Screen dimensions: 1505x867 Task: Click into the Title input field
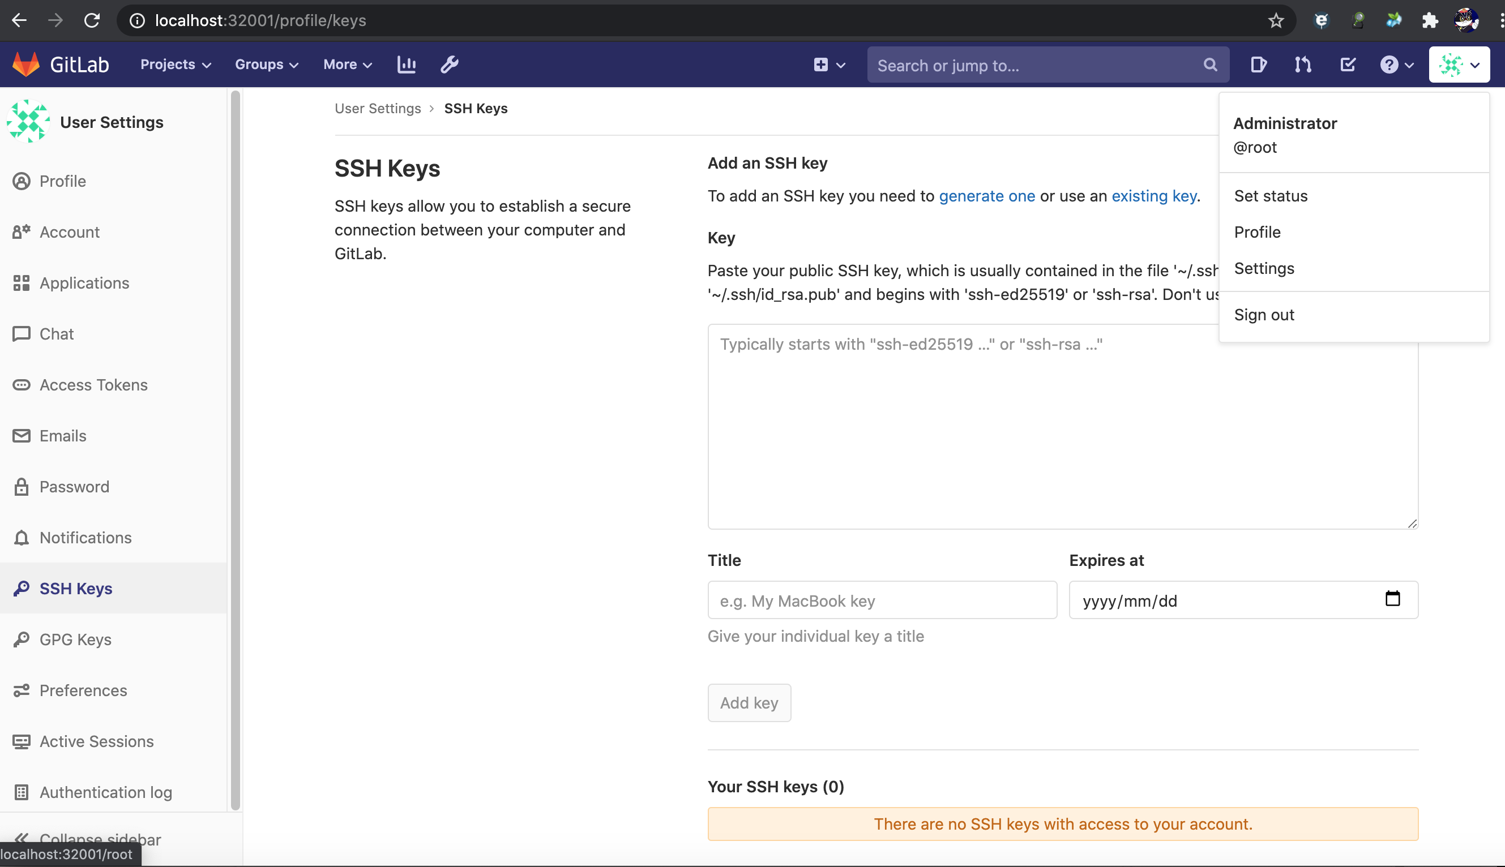coord(882,600)
